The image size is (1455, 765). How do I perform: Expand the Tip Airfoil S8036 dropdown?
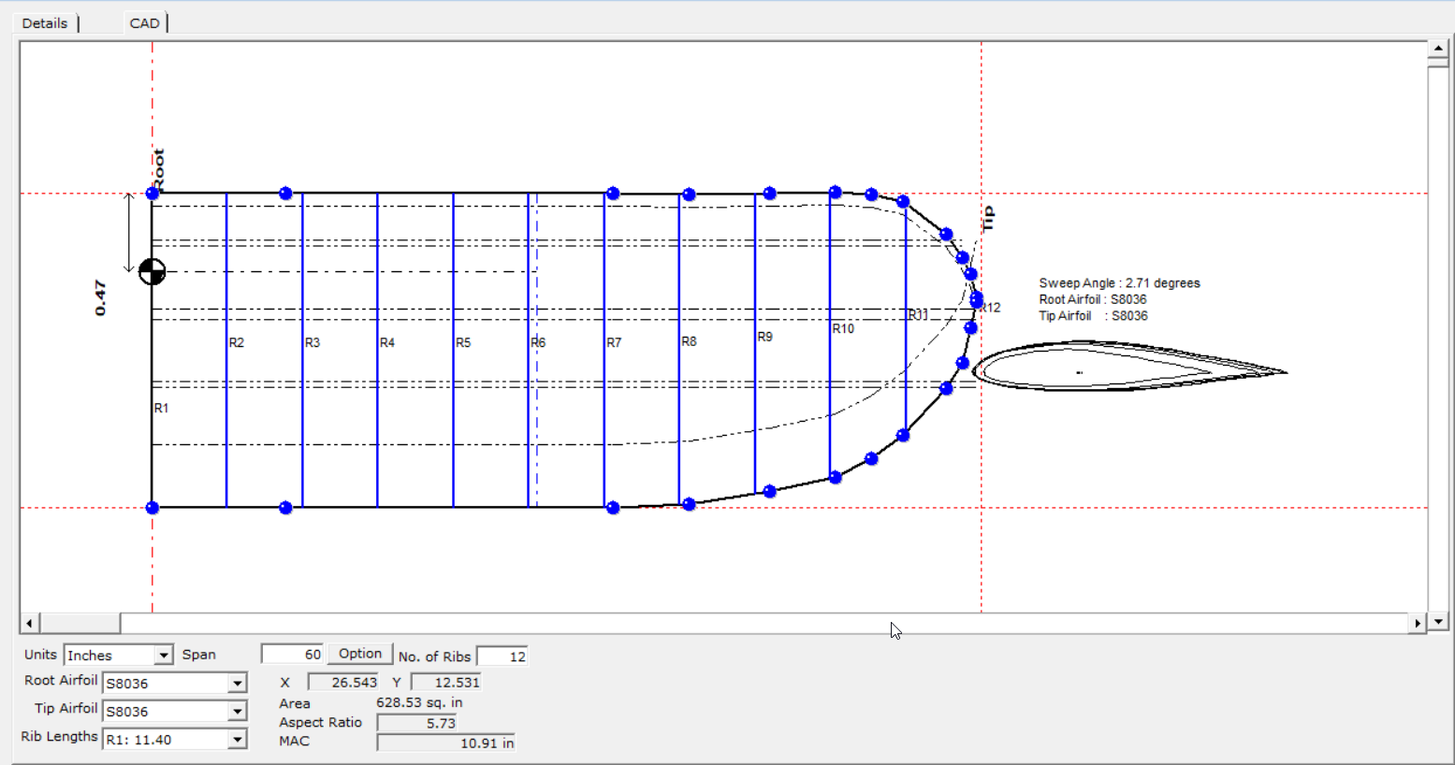[x=238, y=712]
